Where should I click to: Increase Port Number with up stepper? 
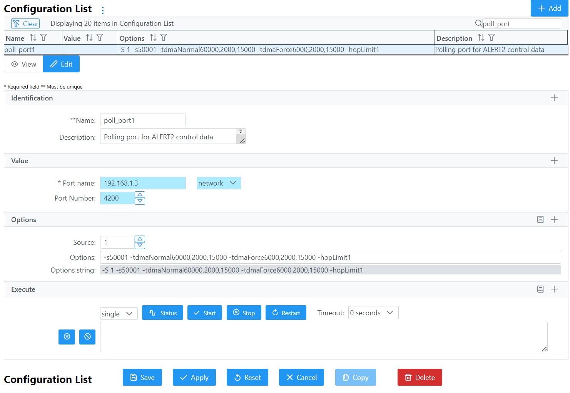[x=140, y=195]
